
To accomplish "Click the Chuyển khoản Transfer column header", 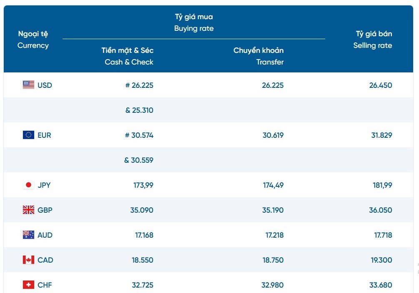I will click(x=258, y=56).
